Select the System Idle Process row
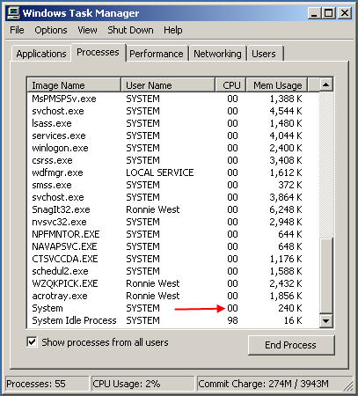358x396 pixels. tap(172, 320)
